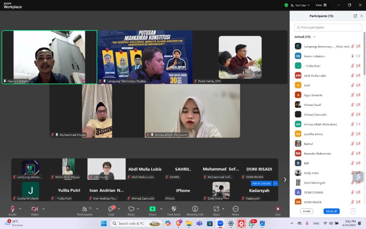366x229 pixels.
Task: Open Meeting info icon
Action: pos(195,209)
